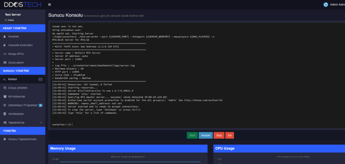345x164 pixels.
Task: Click 'Voice Chat : Disabled' console line
Action: coord(68,75)
